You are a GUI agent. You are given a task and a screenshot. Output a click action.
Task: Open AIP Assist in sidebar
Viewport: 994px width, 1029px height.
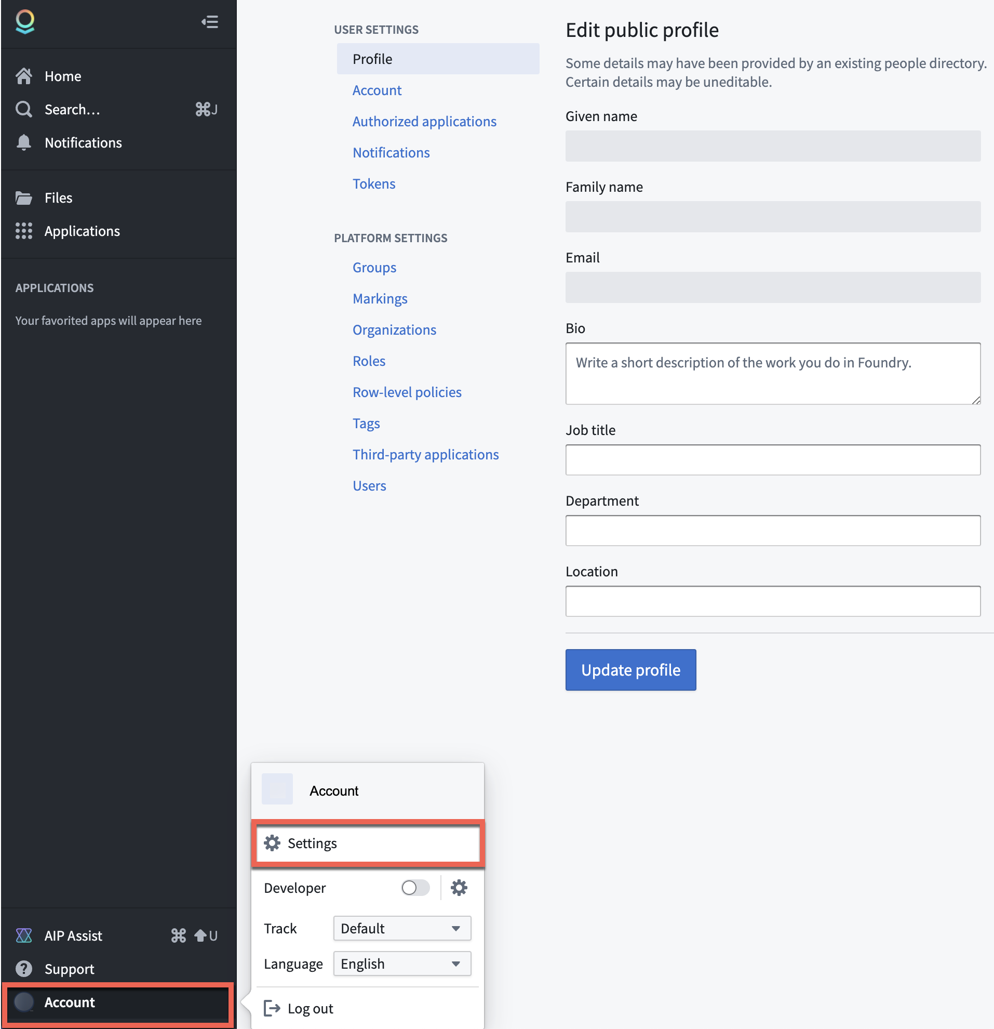pos(119,935)
